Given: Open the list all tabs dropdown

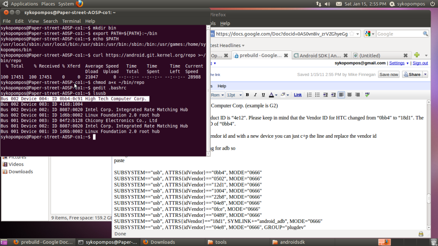Looking at the screenshot, I should click(x=426, y=56).
